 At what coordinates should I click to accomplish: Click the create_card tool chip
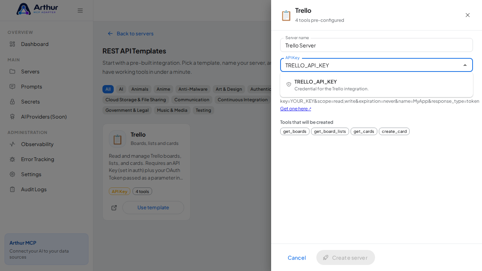coord(394,131)
